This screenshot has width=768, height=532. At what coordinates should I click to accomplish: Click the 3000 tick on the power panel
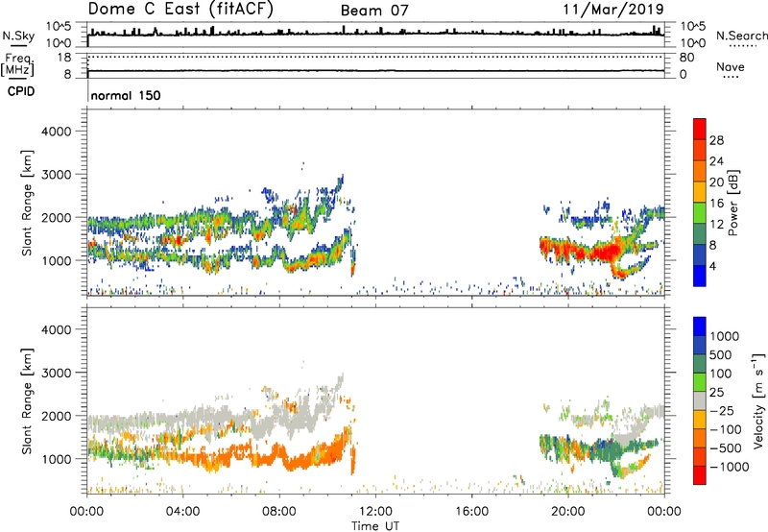click(57, 175)
